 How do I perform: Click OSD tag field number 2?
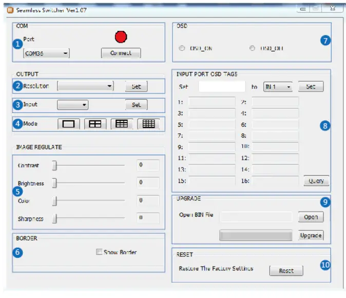pos(275,102)
